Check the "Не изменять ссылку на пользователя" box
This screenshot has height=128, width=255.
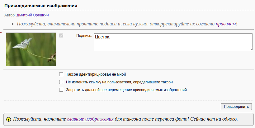(x=61, y=82)
